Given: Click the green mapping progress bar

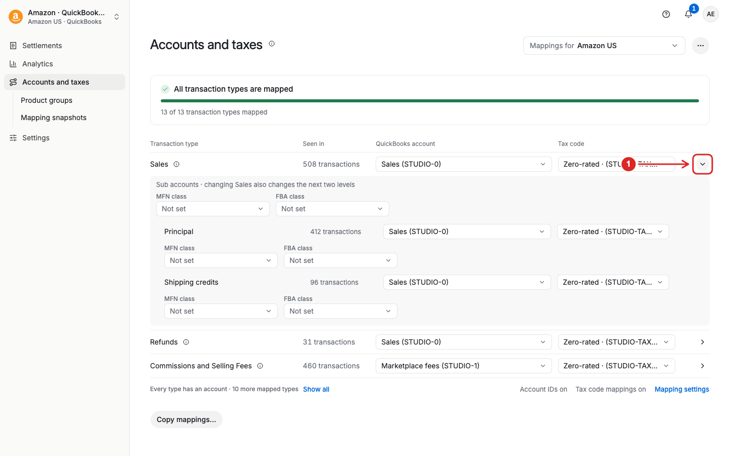Looking at the screenshot, I should [430, 101].
